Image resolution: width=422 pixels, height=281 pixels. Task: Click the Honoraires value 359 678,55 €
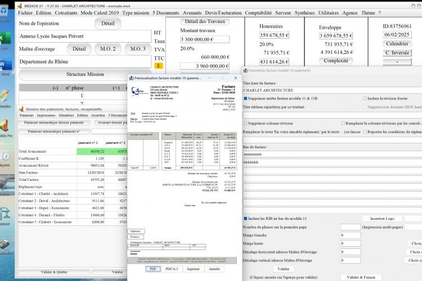click(274, 35)
